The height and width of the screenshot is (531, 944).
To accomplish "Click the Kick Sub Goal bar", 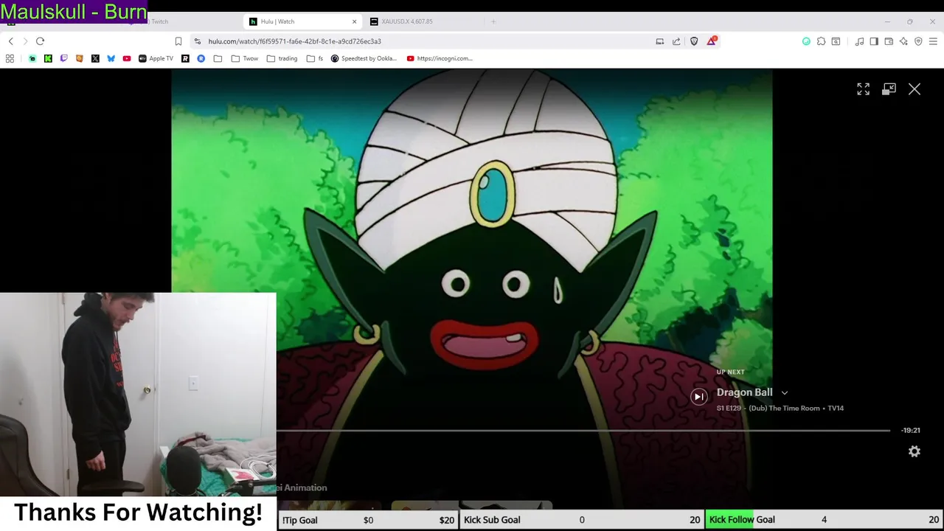I will [582, 520].
